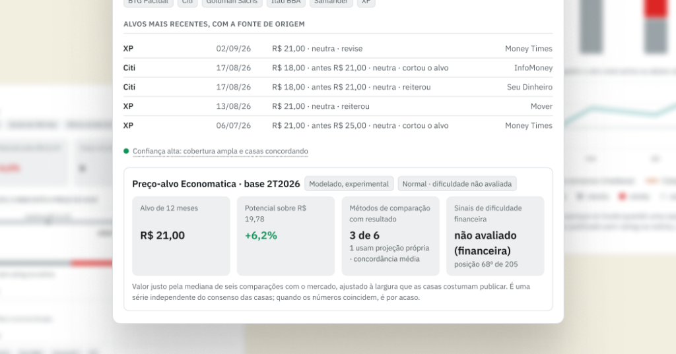The width and height of the screenshot is (676, 354).
Task: Select the Itaú BBA broker chip
Action: [x=286, y=3]
